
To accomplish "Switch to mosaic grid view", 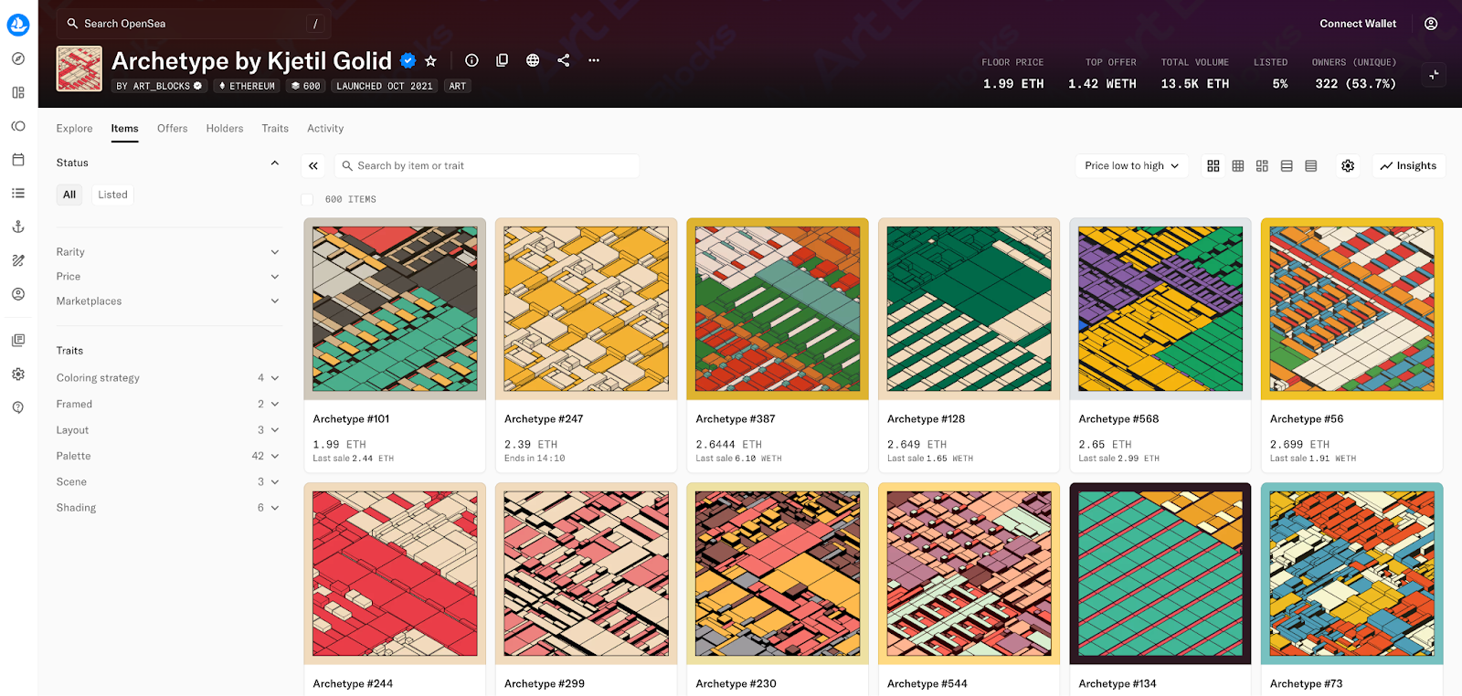I will coord(1262,166).
